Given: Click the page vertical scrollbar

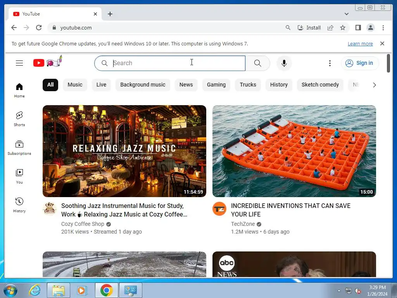Looking at the screenshot, I should coord(388,63).
